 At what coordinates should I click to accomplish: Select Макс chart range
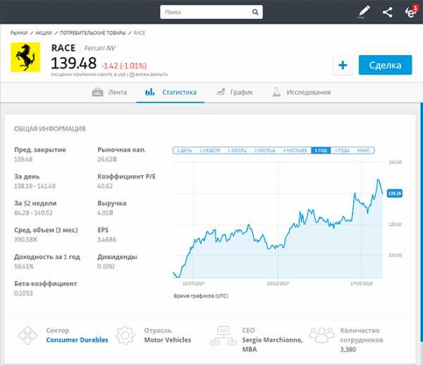363,150
